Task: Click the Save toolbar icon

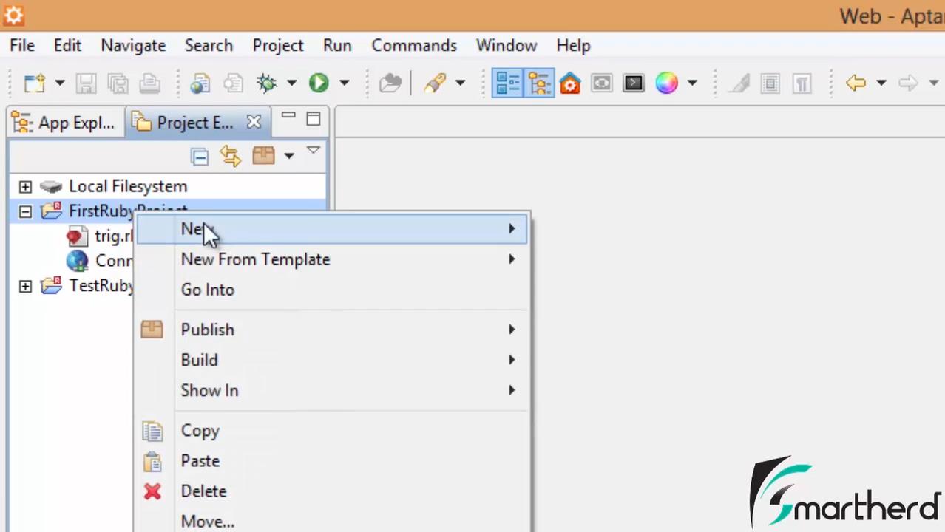Action: coord(86,83)
